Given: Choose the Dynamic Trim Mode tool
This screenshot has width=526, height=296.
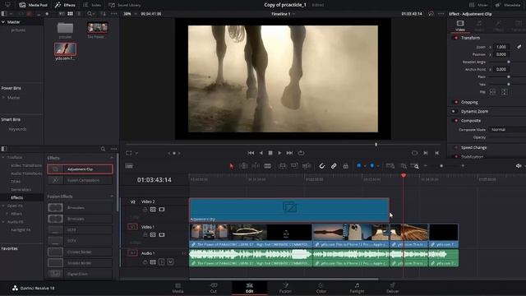Looking at the screenshot, I should (256, 166).
